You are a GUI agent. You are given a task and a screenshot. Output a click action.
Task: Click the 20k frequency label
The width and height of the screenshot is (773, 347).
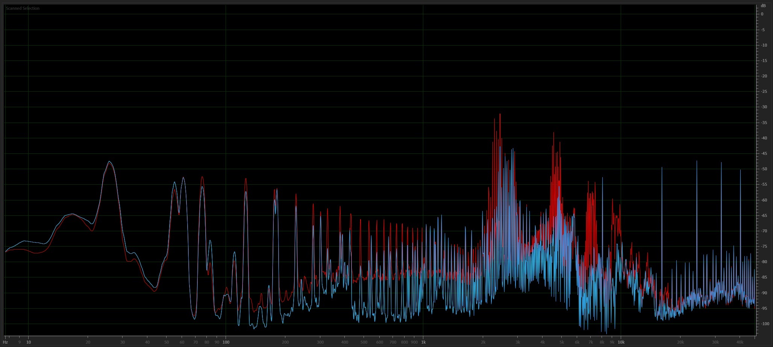click(681, 342)
